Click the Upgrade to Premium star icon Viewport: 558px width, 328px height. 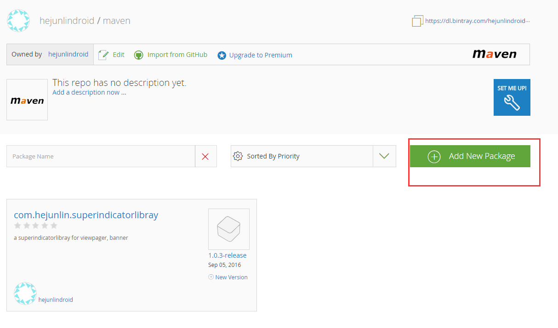[x=222, y=55]
